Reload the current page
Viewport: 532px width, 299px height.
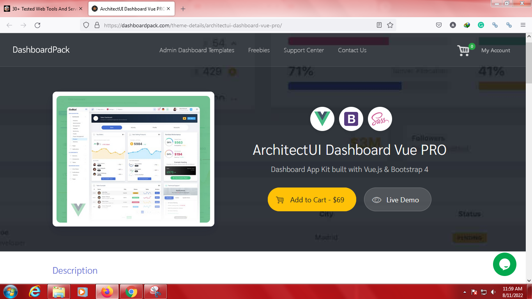[37, 25]
